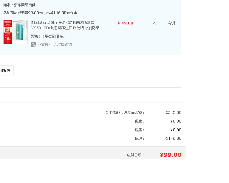
Task: Click the 商家：京东国际自营 merchant label
Action: click(x=19, y=5)
